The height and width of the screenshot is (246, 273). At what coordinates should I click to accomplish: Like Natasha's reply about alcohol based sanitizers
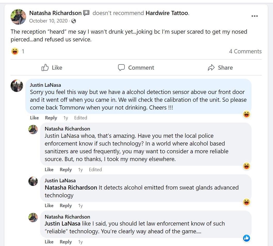[49, 170]
